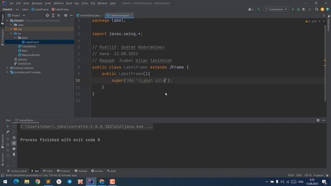
Task: Click Build project hammer icon
Action: click(259, 9)
